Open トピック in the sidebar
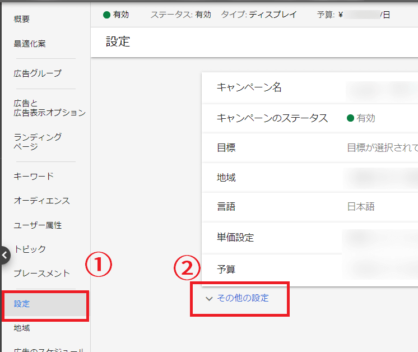The height and width of the screenshot is (352, 418). tap(30, 249)
